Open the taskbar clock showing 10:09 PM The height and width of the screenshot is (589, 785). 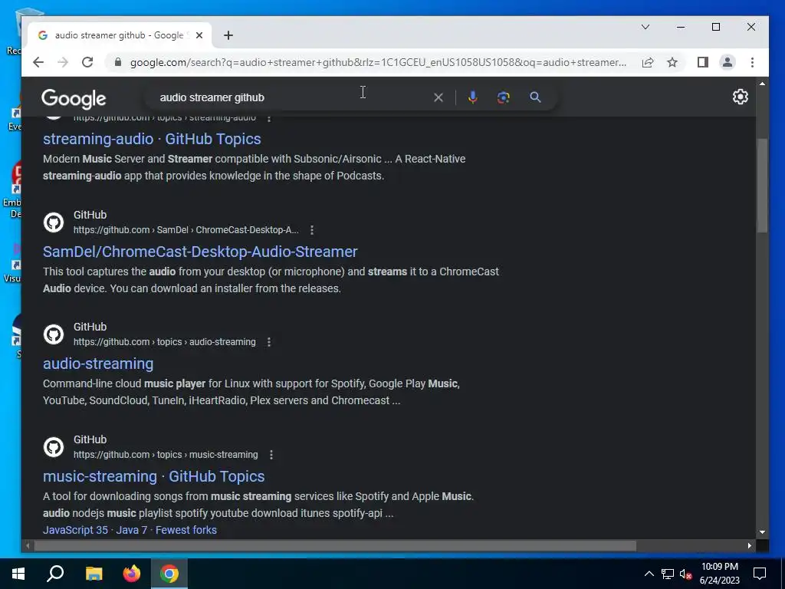(x=719, y=574)
